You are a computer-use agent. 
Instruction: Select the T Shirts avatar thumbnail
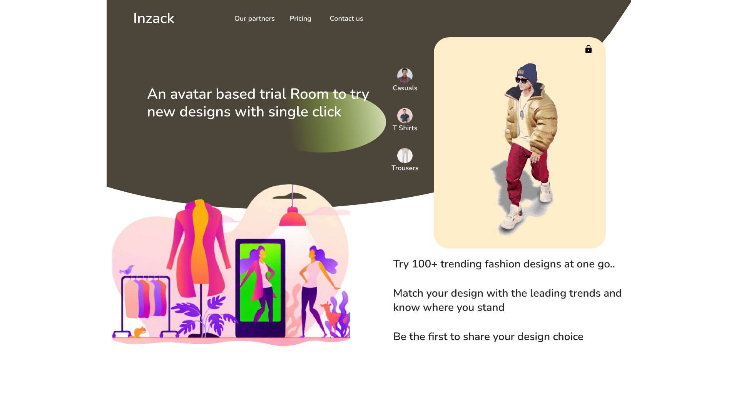point(405,116)
